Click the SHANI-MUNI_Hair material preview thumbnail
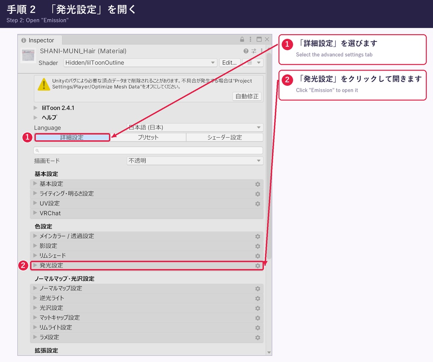Image resolution: width=433 pixels, height=362 pixels. pyautogui.click(x=28, y=55)
